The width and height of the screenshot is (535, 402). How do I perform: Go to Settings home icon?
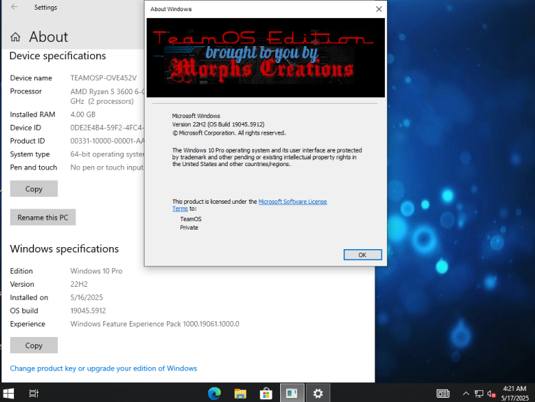pyautogui.click(x=15, y=37)
